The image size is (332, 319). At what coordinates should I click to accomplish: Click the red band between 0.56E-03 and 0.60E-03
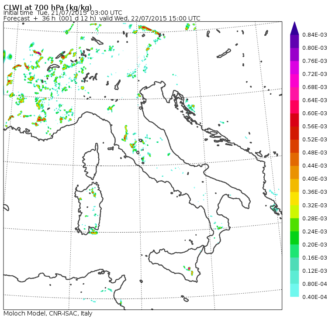[294, 120]
